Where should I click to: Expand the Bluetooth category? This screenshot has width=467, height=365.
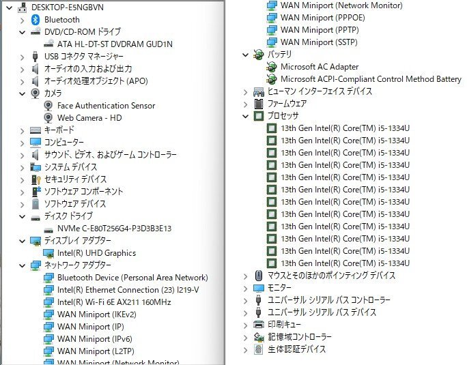point(23,20)
